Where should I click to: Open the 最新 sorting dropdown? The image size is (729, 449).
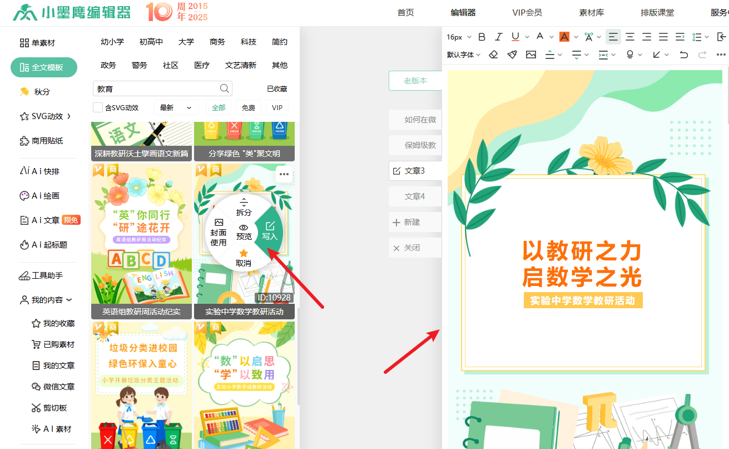176,107
